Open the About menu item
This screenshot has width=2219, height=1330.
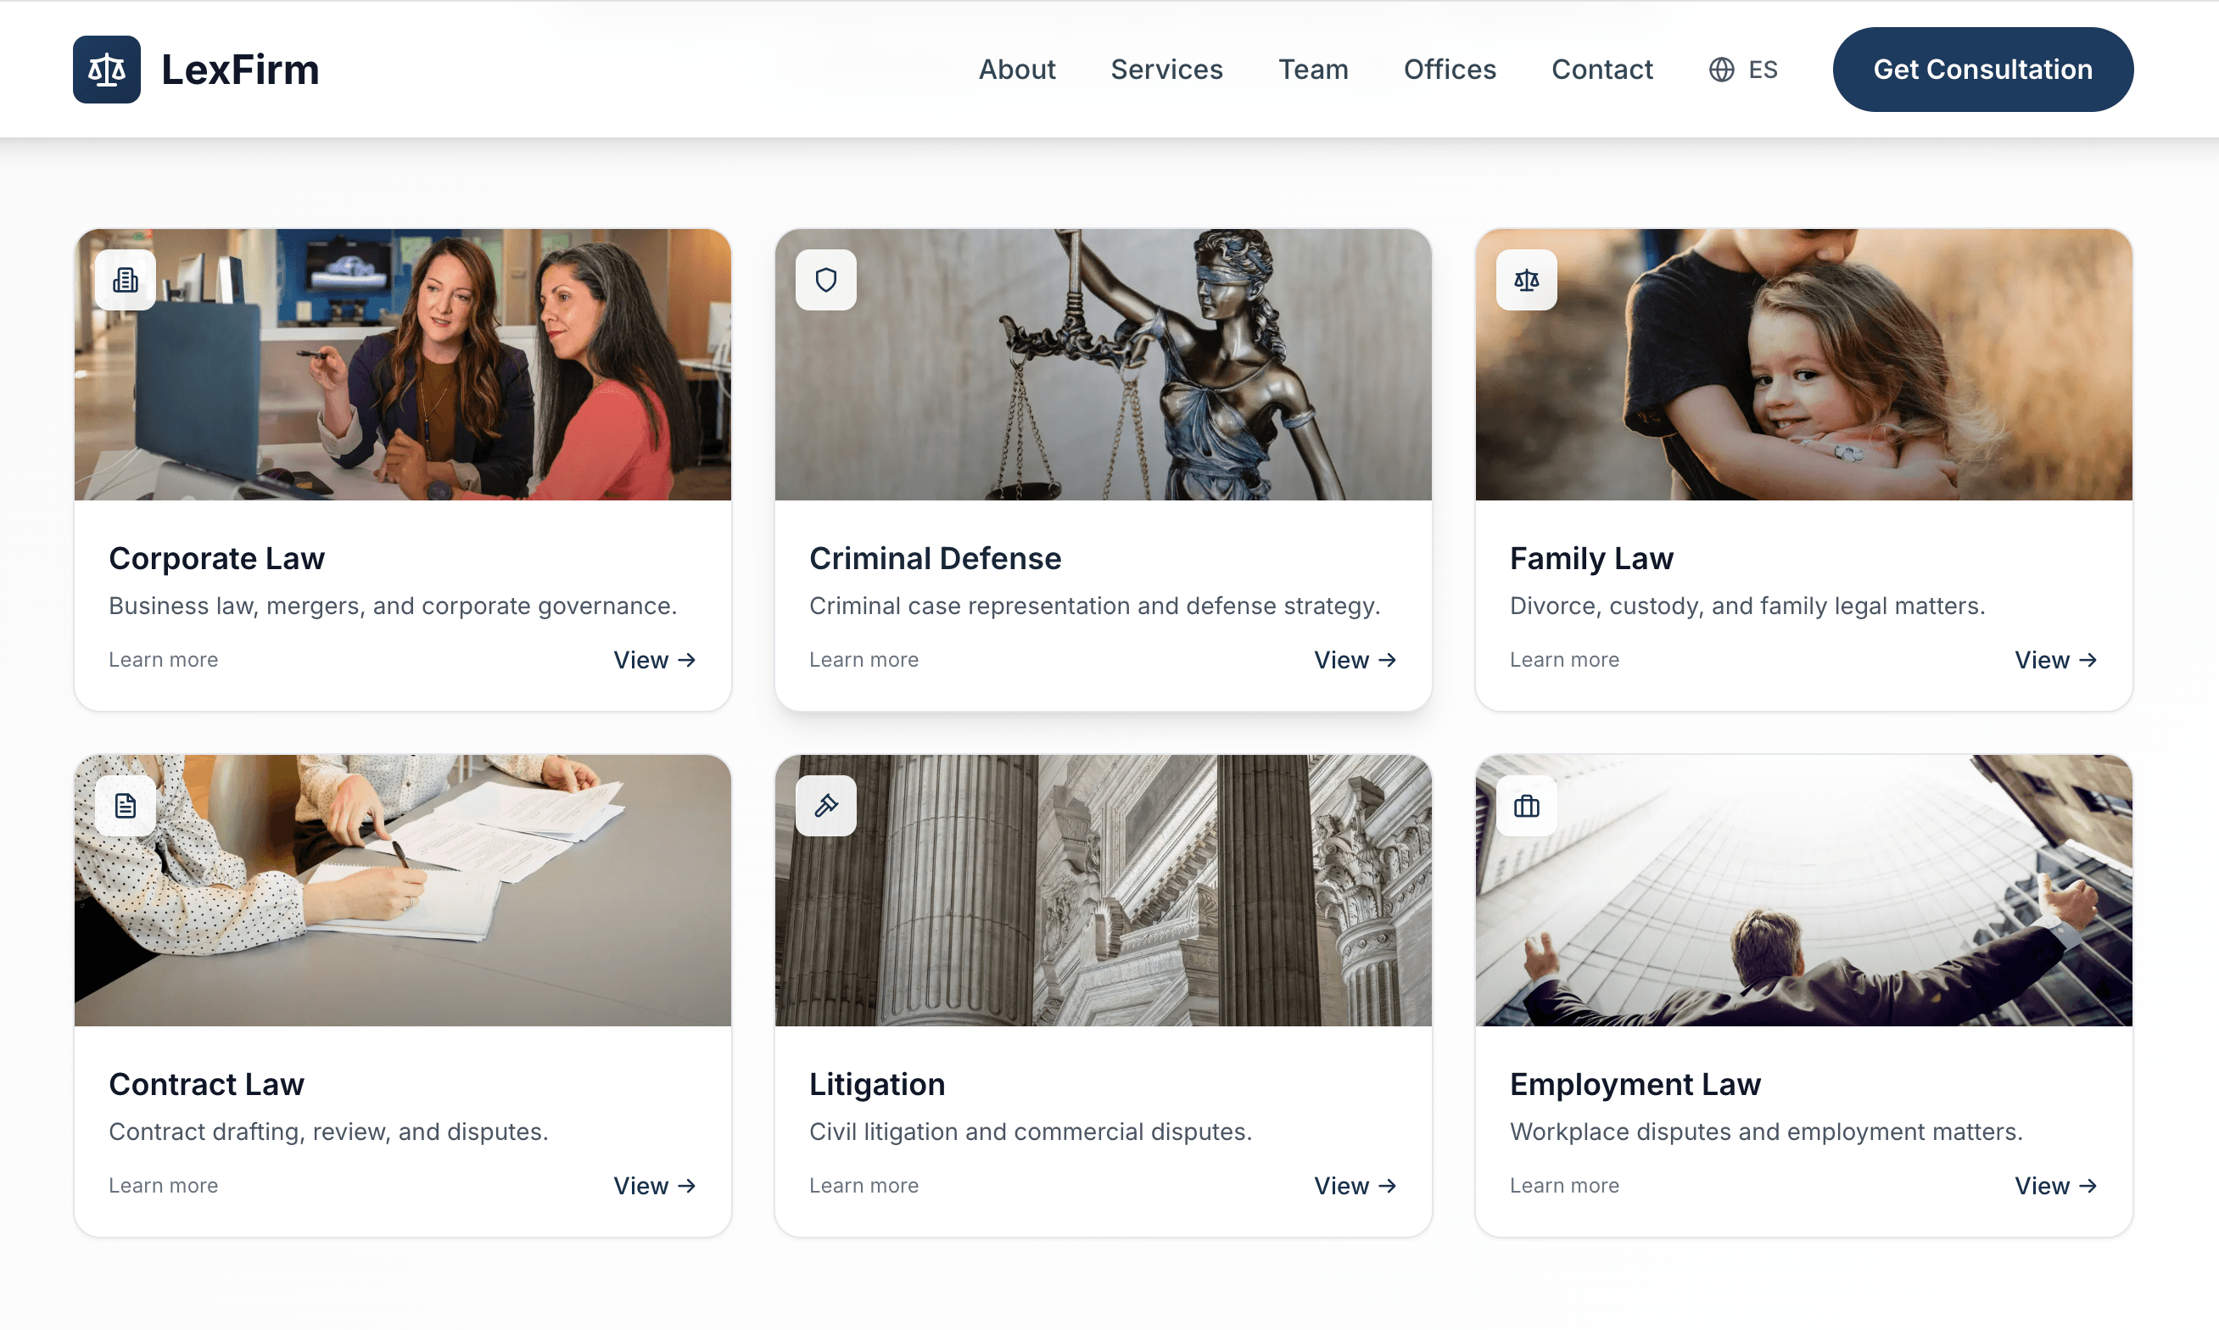point(1016,69)
